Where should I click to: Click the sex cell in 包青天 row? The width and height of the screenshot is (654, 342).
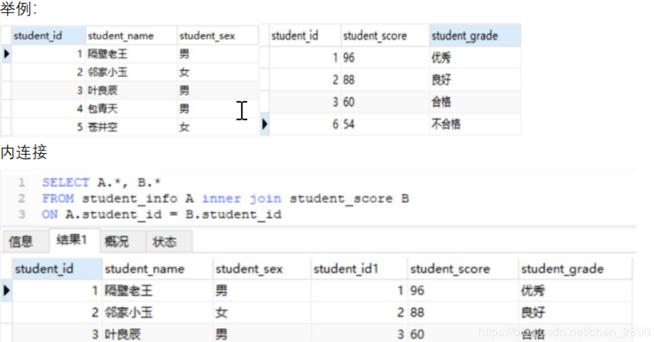tap(218, 109)
